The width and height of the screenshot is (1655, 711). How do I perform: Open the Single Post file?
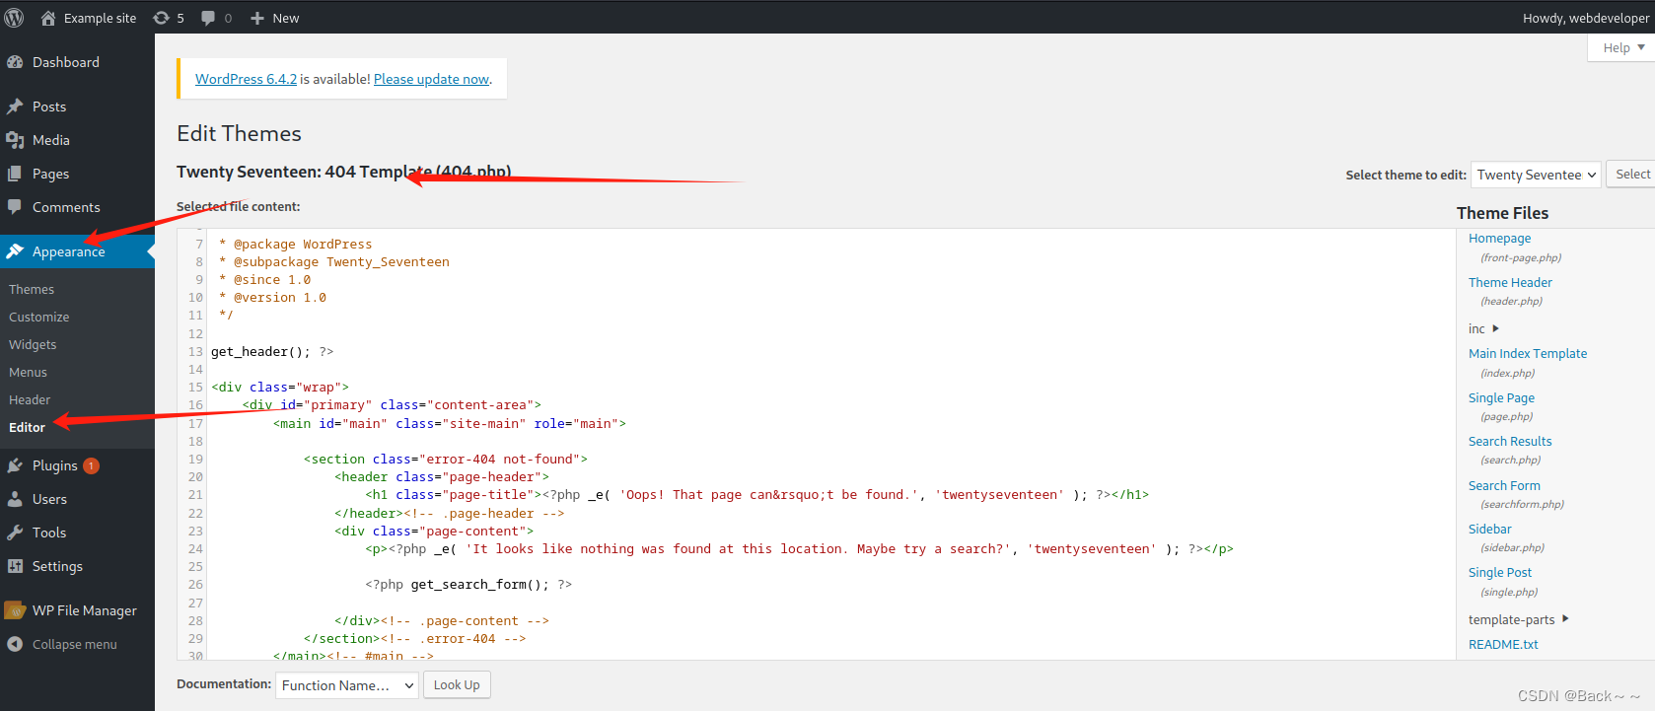click(1500, 572)
